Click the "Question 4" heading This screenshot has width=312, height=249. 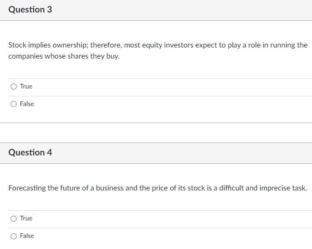(30, 153)
